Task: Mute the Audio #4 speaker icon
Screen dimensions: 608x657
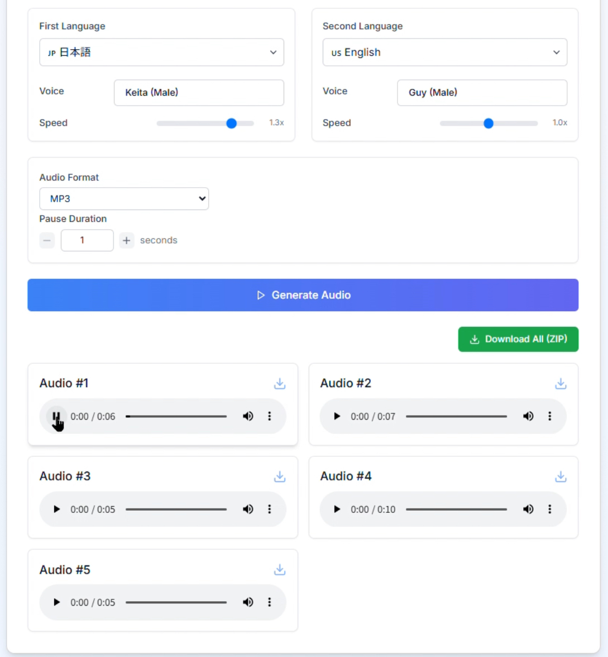Action: coord(528,509)
